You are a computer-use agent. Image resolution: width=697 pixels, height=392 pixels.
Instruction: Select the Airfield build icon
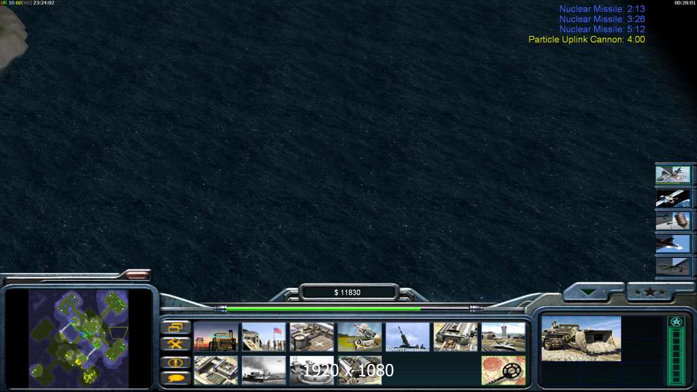tap(503, 337)
